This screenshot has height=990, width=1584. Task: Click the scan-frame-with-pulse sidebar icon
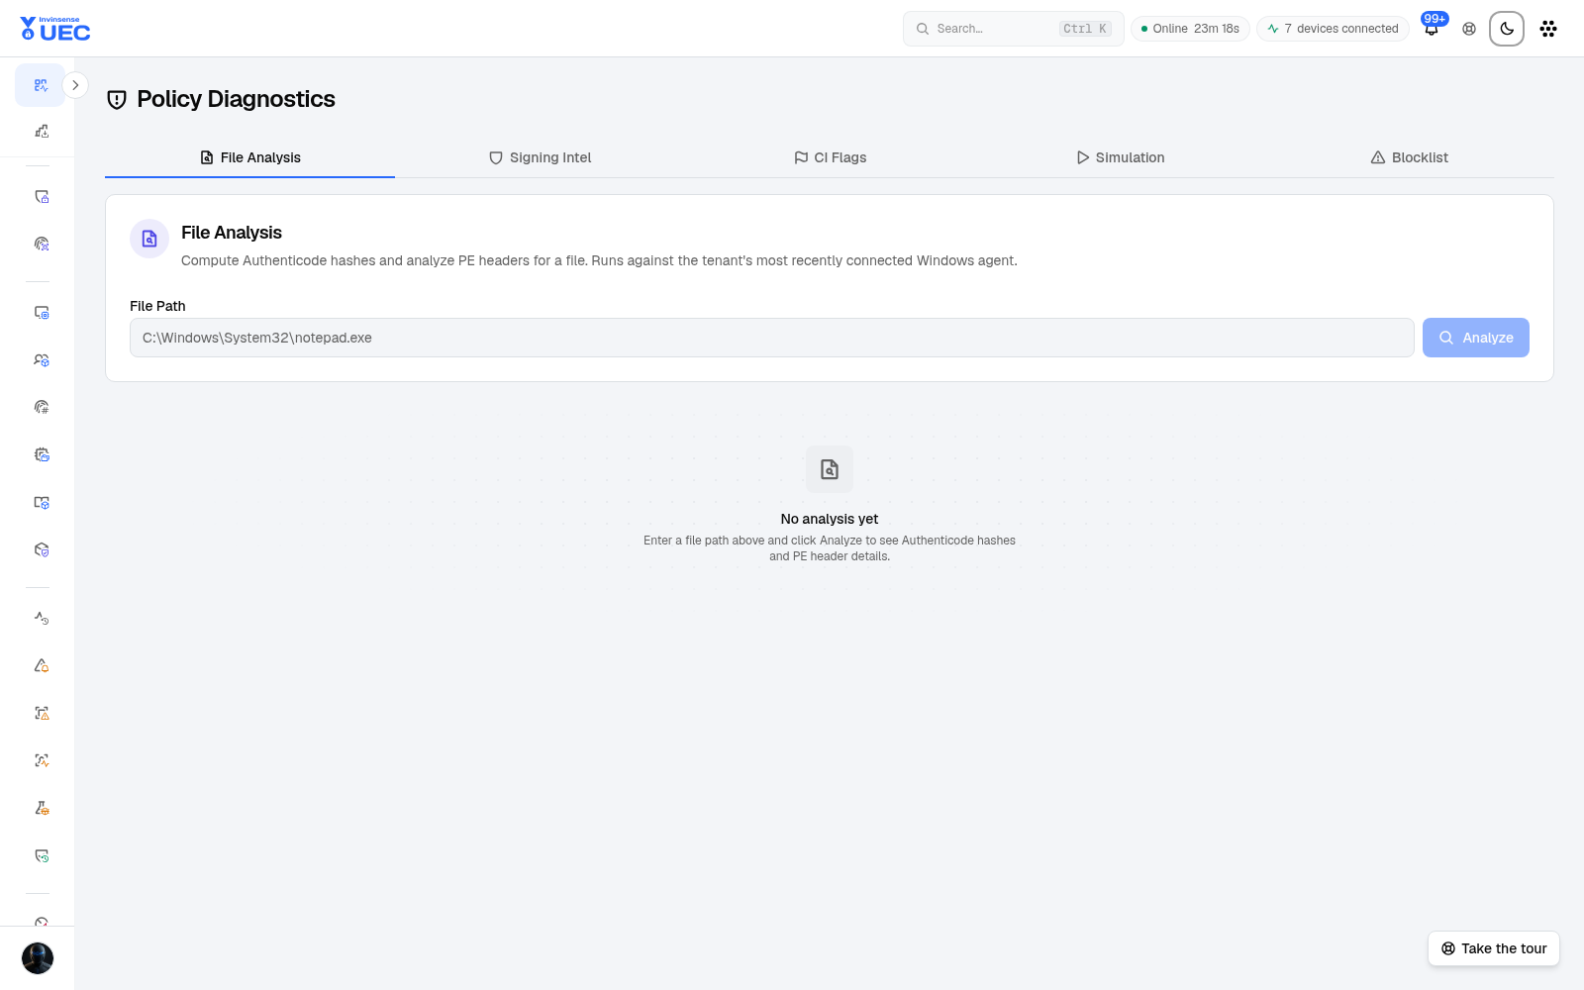[x=42, y=760]
